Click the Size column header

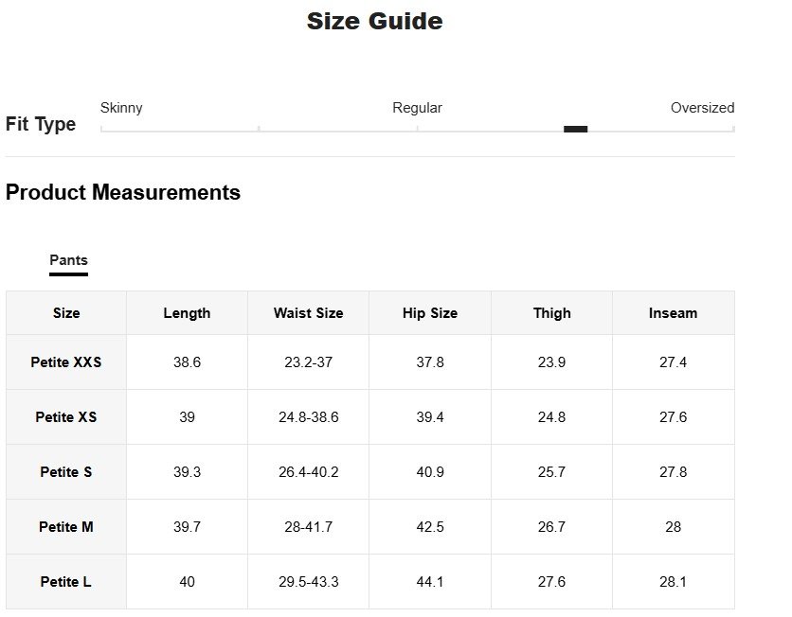[x=66, y=313]
